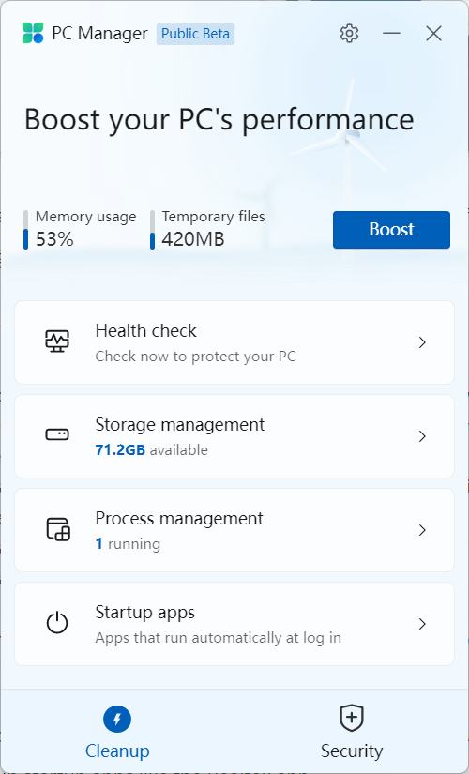Expand the Health check chevron arrow
The image size is (469, 774).
[422, 342]
